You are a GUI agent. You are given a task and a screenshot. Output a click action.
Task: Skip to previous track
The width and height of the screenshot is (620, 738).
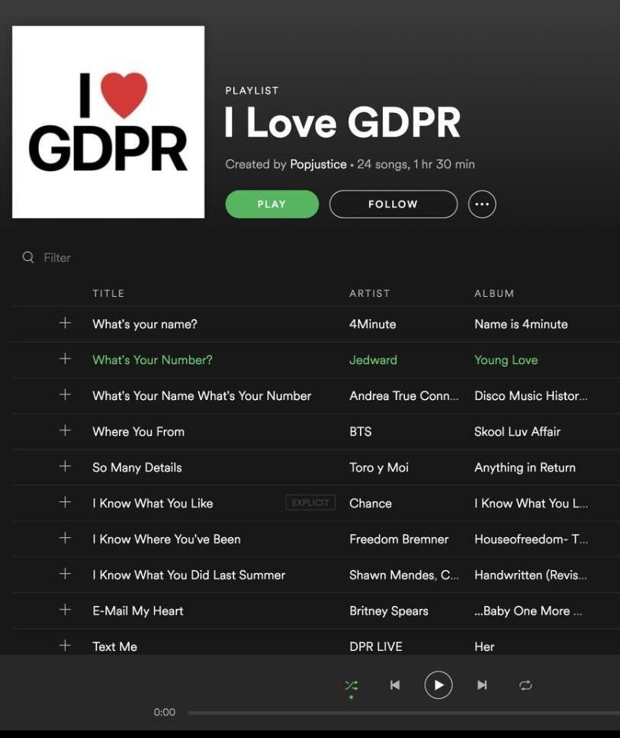tap(395, 685)
